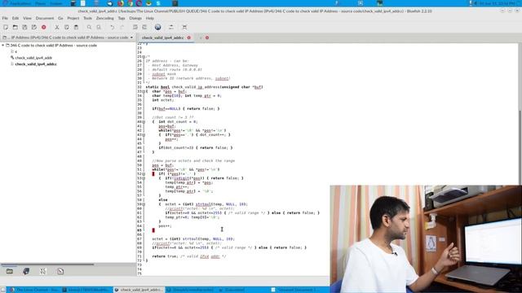The image size is (522, 293).
Task: Undo last edit via toolbar arrow
Action: 113,27
